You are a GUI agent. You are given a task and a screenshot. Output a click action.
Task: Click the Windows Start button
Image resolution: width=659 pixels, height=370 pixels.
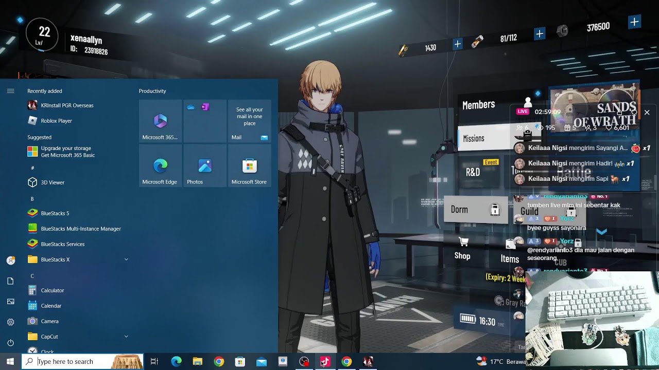(10, 362)
